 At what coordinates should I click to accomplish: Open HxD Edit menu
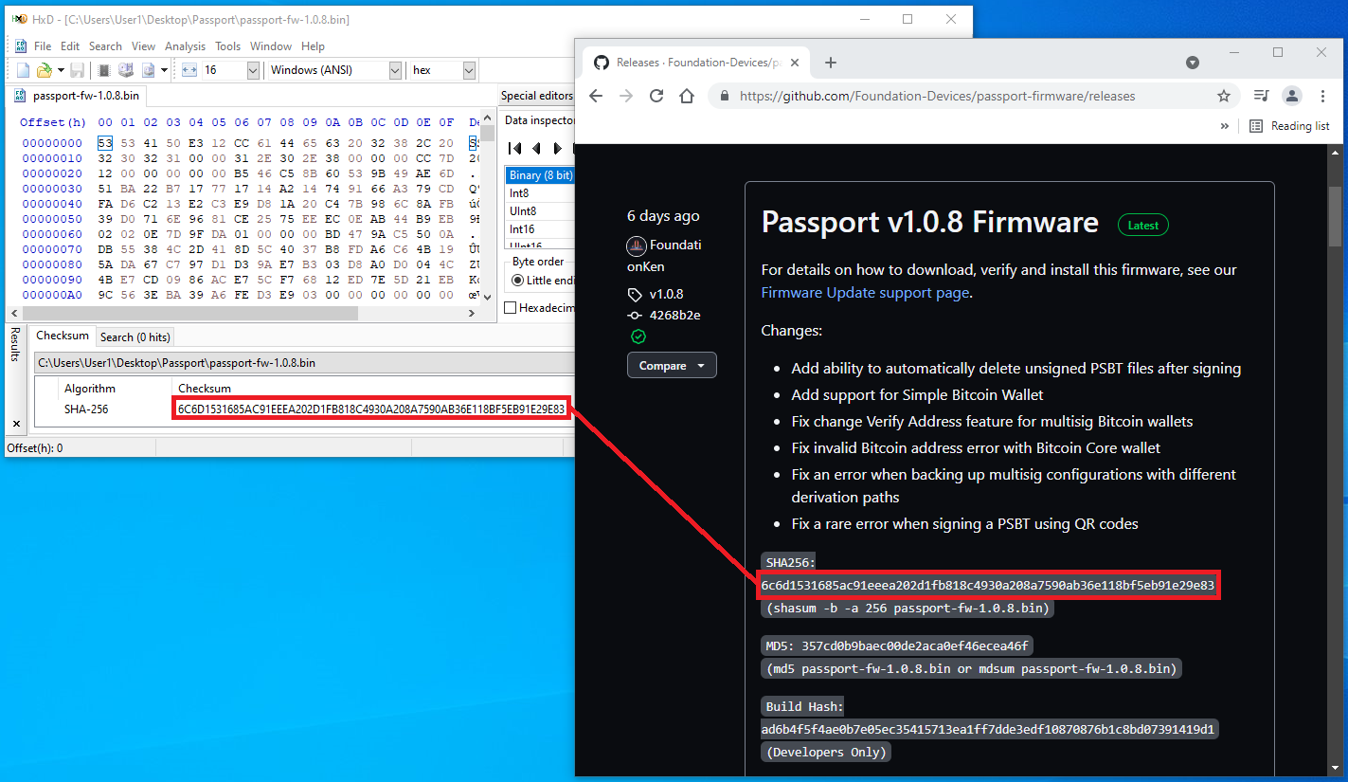click(x=70, y=45)
